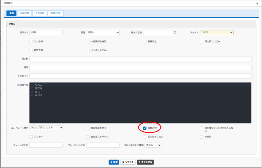Uncheck the 複数選択 checkbox

(145, 128)
